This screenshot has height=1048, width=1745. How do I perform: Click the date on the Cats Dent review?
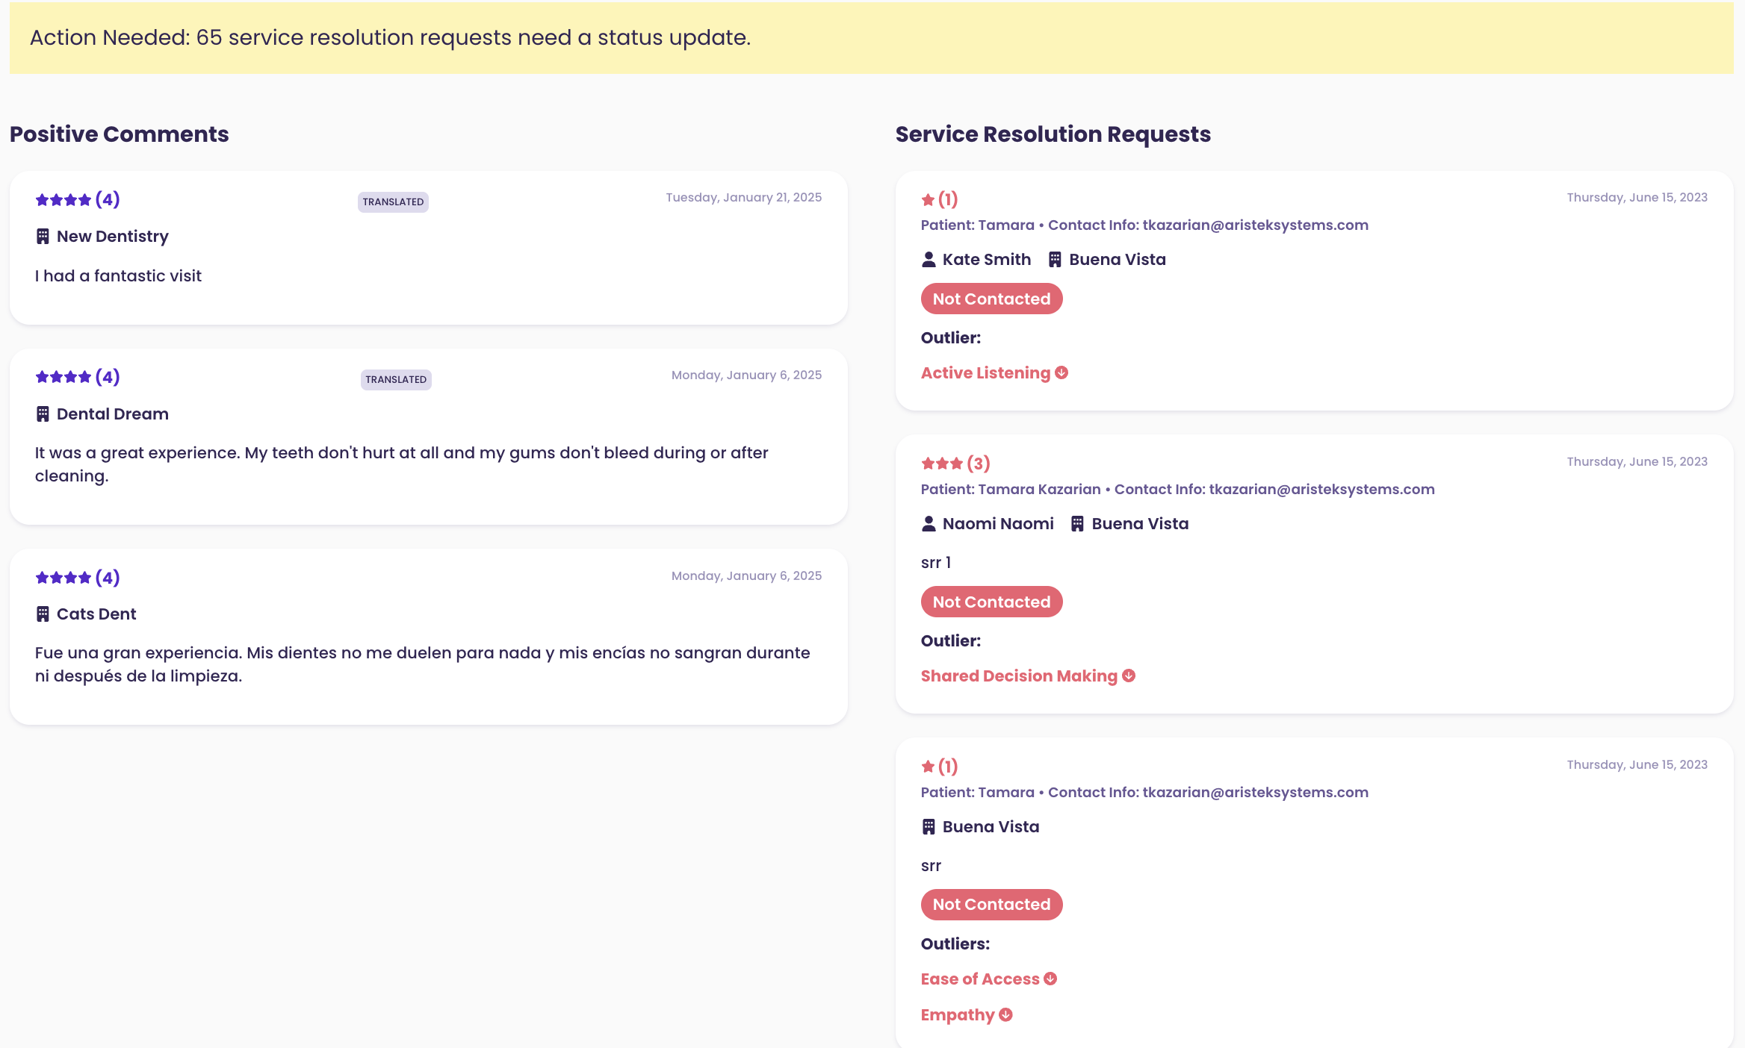746,576
